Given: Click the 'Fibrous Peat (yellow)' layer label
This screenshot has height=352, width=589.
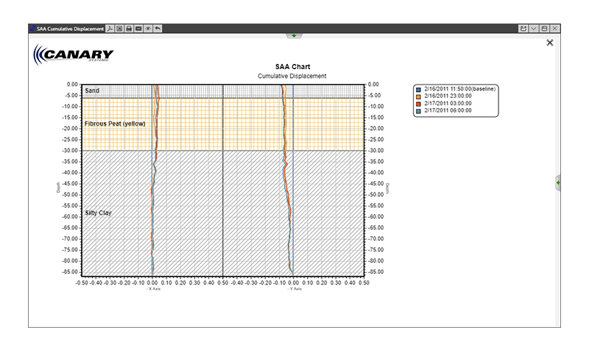Looking at the screenshot, I should coord(115,123).
